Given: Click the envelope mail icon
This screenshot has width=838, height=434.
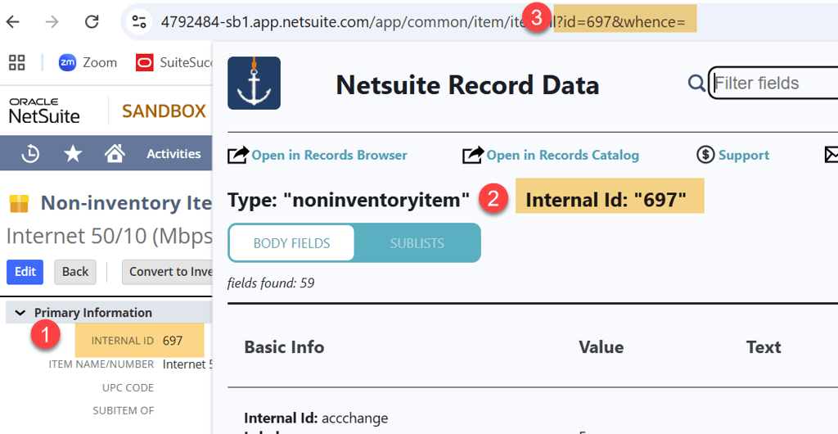Looking at the screenshot, I should point(831,155).
